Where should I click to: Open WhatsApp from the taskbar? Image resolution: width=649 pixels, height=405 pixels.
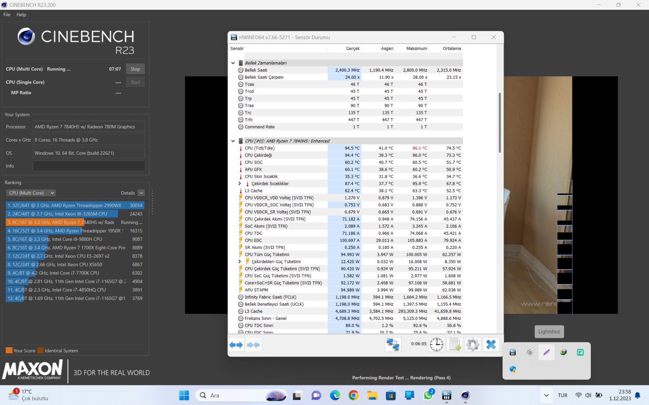click(x=428, y=395)
